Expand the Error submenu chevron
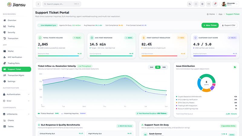The image size is (242, 136). click(29, 101)
